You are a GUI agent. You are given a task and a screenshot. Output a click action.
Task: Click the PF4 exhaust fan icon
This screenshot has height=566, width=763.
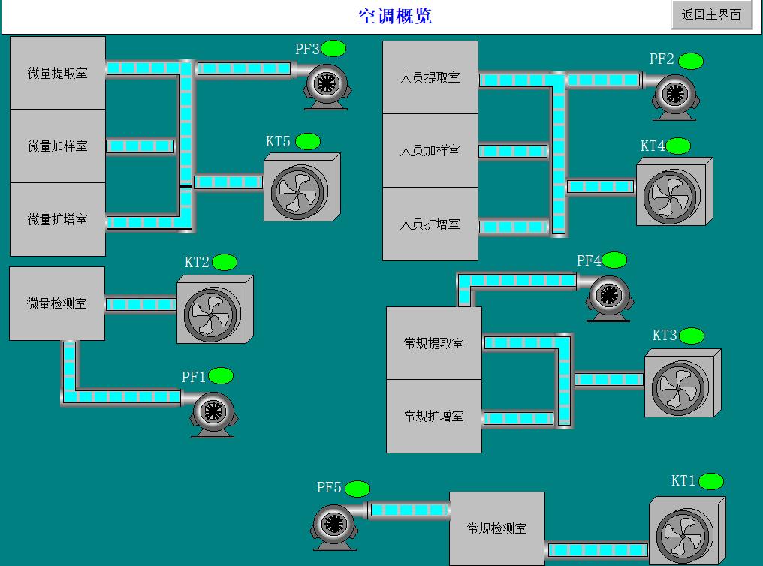(608, 297)
